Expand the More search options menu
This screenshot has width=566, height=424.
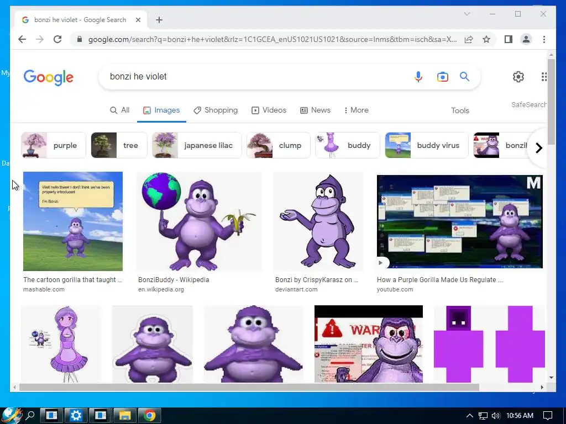coord(357,110)
